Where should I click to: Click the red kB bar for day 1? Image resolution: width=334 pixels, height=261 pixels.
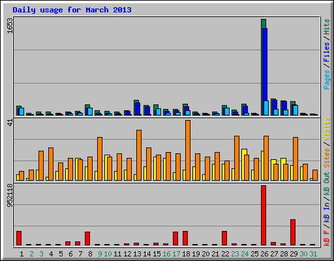tap(19, 238)
